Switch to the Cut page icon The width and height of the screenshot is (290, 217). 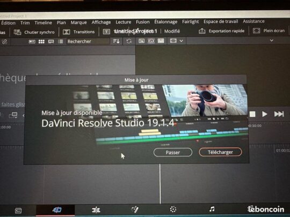pyautogui.click(x=56, y=210)
